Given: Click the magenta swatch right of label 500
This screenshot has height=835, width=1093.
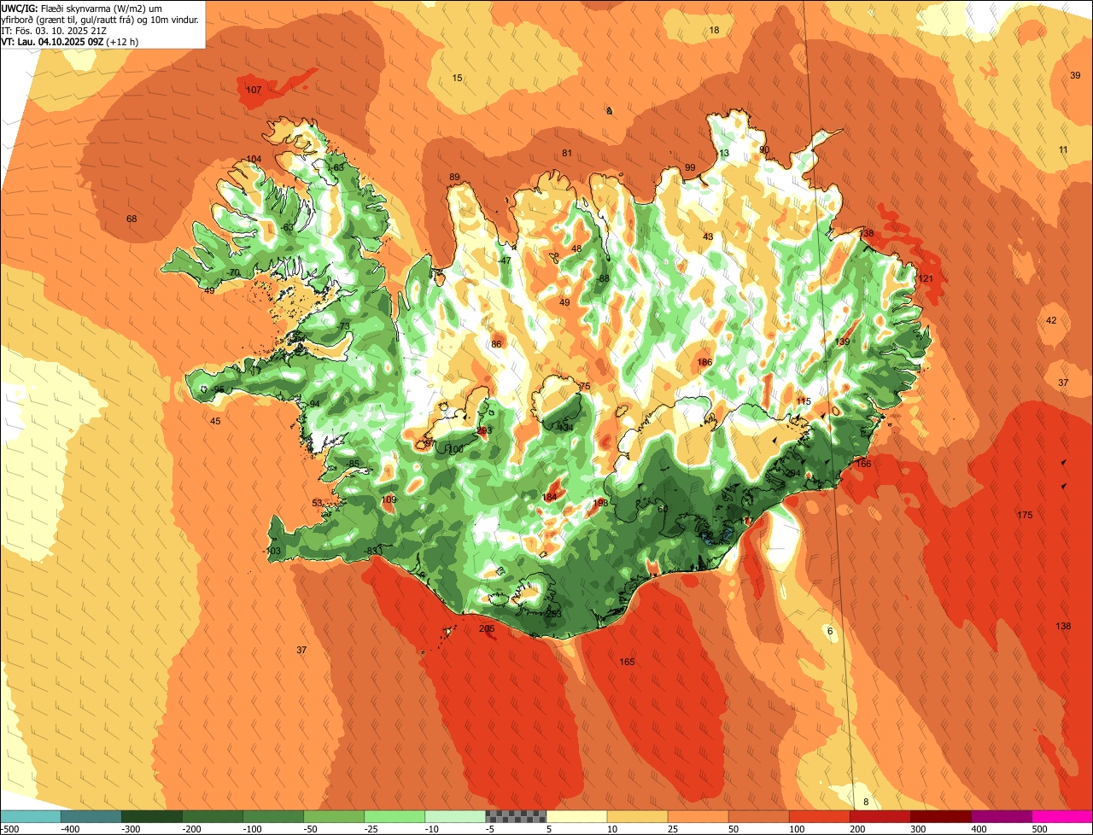Looking at the screenshot, I should (1062, 816).
